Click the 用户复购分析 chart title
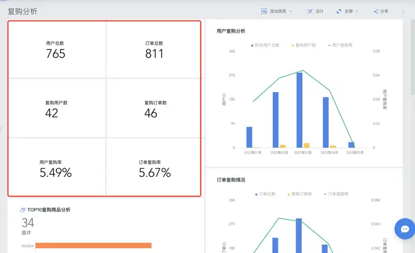 click(x=231, y=31)
